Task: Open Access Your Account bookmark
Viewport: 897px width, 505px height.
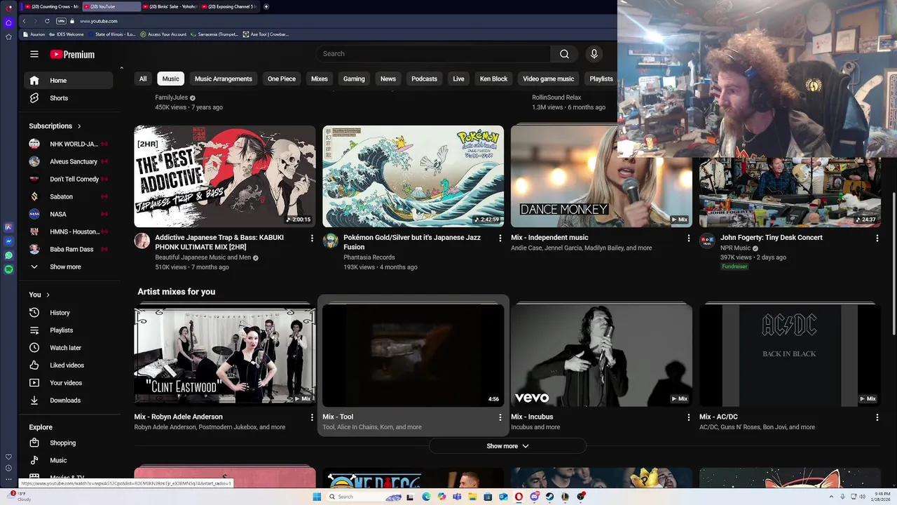Action: tap(163, 34)
